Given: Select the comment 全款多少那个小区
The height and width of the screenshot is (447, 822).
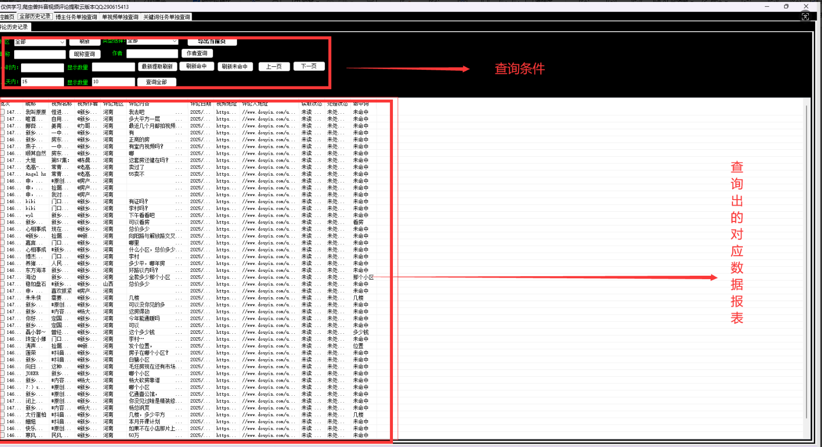Looking at the screenshot, I should click(x=150, y=277).
